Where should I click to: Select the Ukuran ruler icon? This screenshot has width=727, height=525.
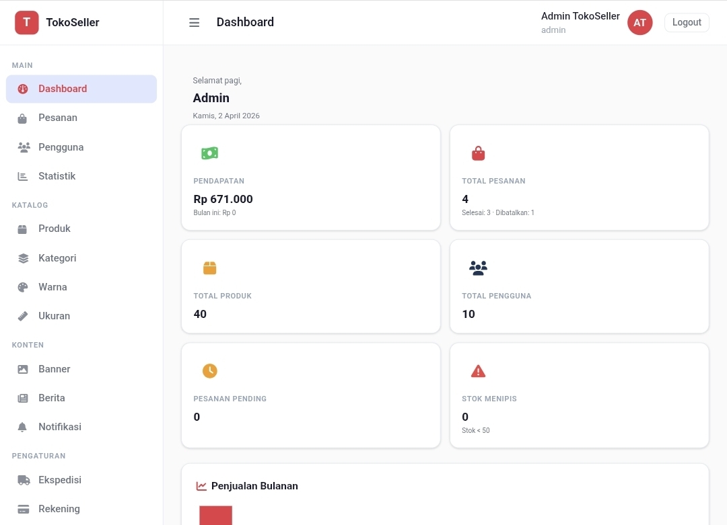pos(22,316)
